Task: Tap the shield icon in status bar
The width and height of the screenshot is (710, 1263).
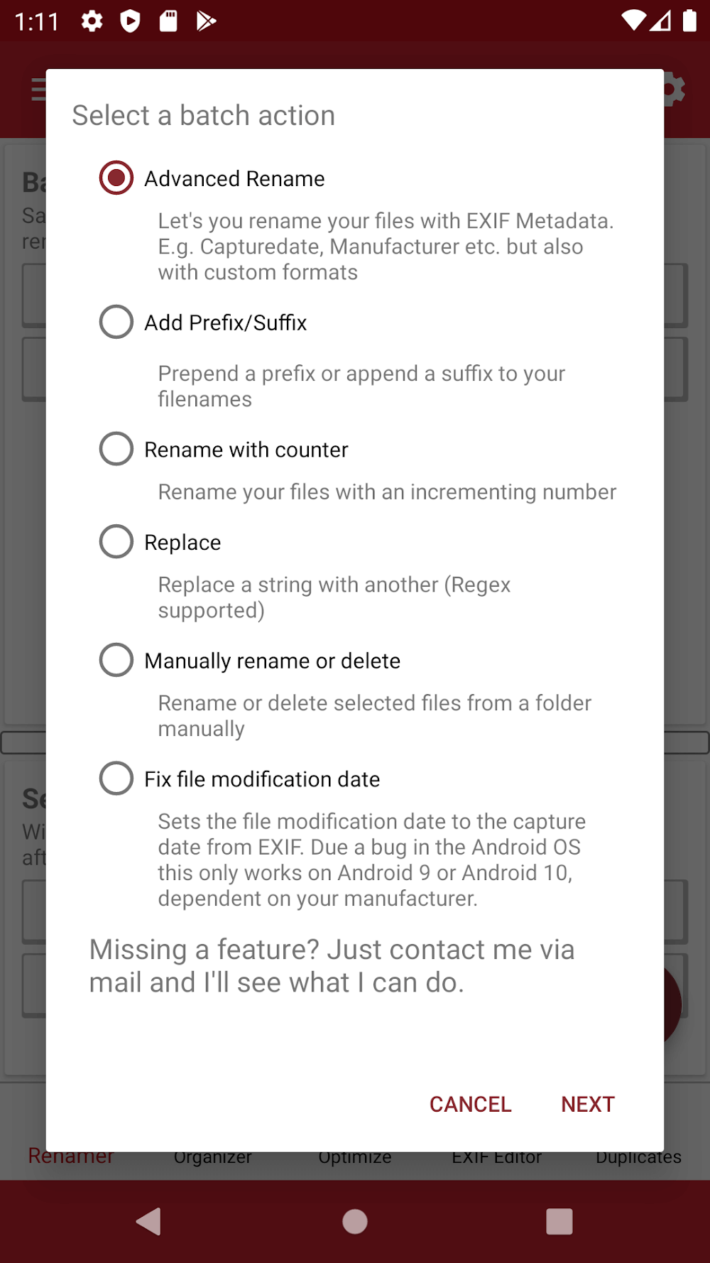Action: tap(130, 21)
